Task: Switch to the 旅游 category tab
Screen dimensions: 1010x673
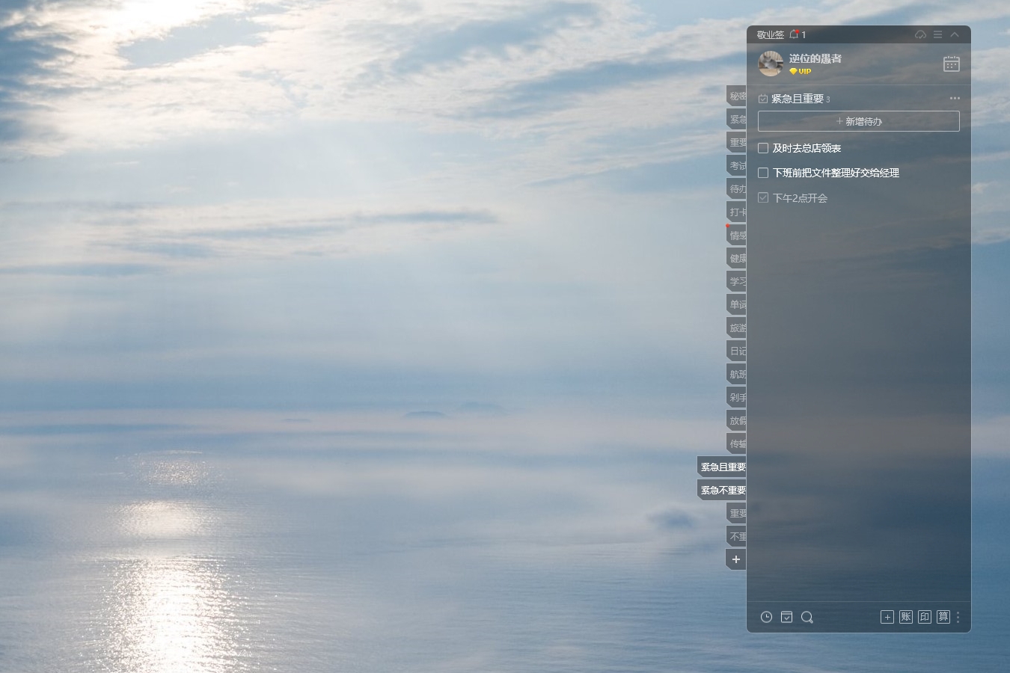Action: [x=737, y=328]
